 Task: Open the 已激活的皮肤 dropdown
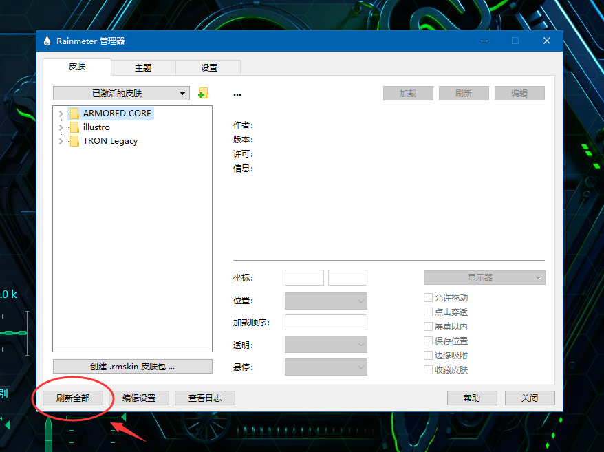click(x=120, y=93)
